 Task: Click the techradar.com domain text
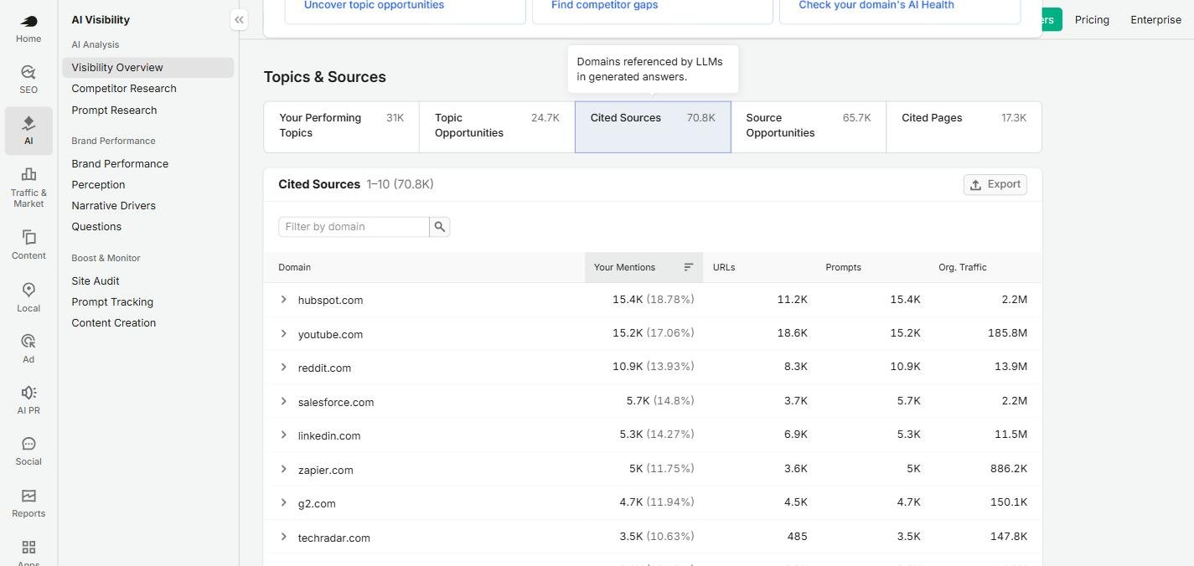pos(333,538)
